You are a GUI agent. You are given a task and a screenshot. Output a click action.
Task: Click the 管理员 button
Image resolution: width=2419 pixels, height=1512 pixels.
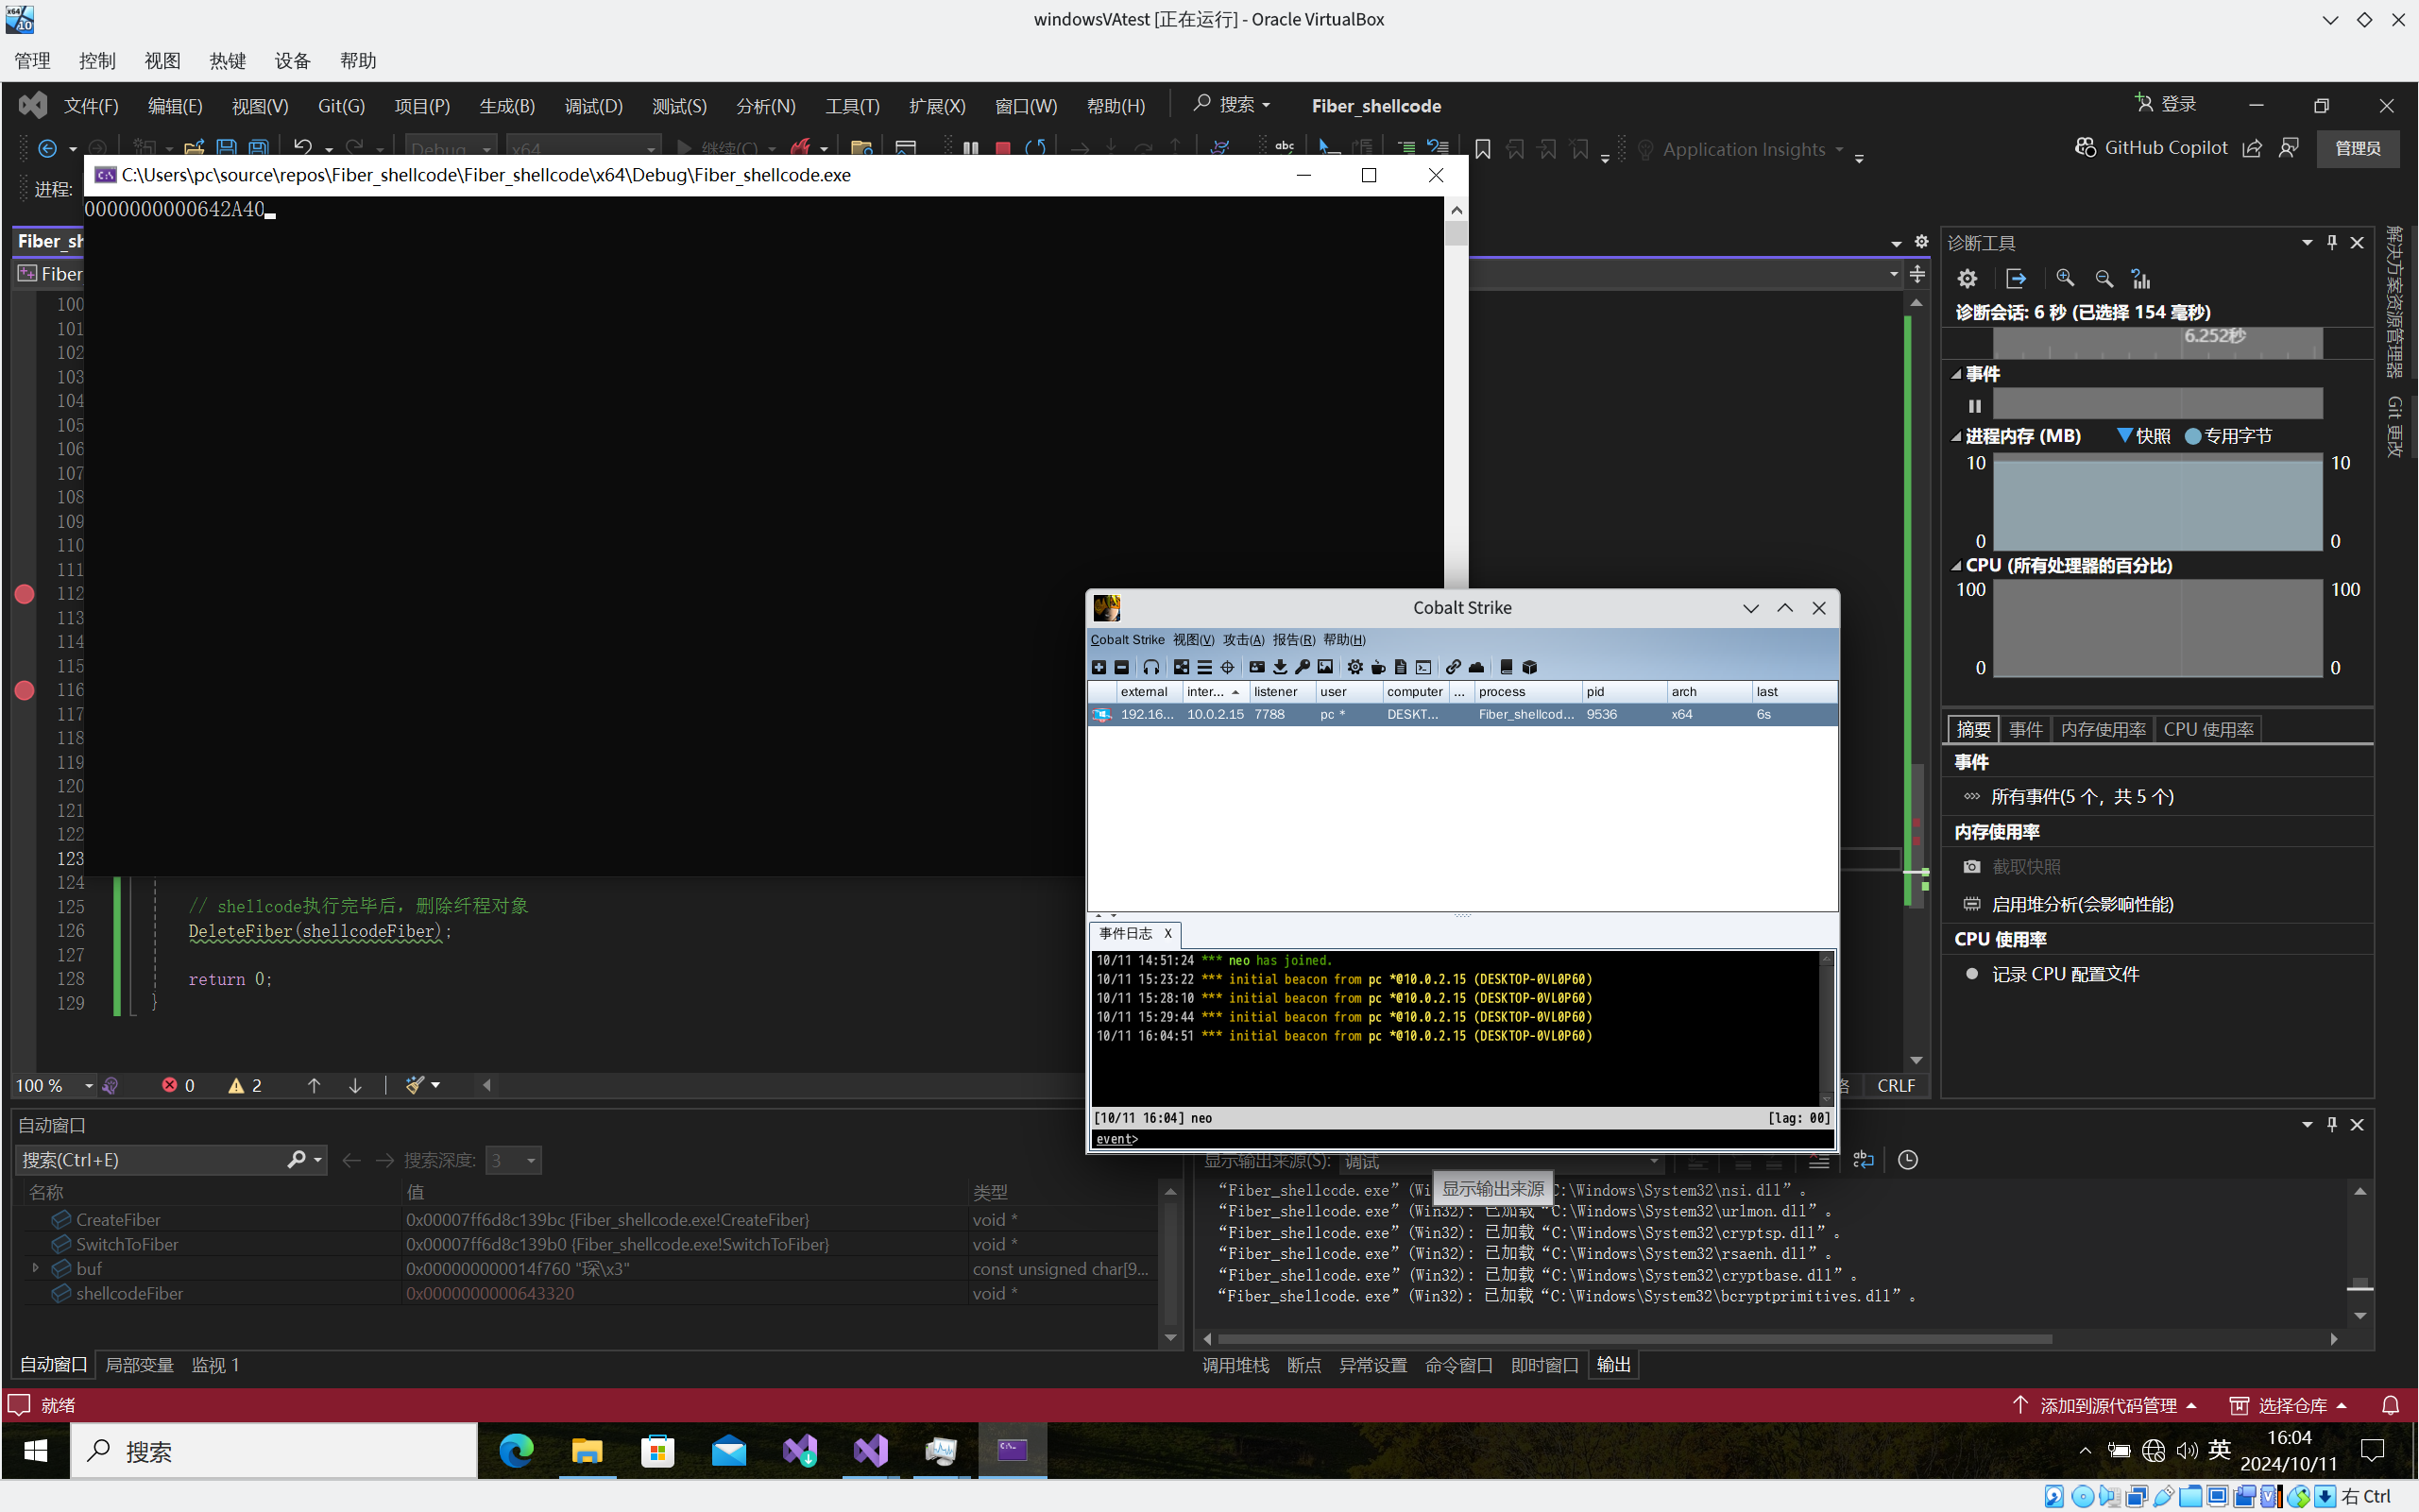pos(2357,148)
